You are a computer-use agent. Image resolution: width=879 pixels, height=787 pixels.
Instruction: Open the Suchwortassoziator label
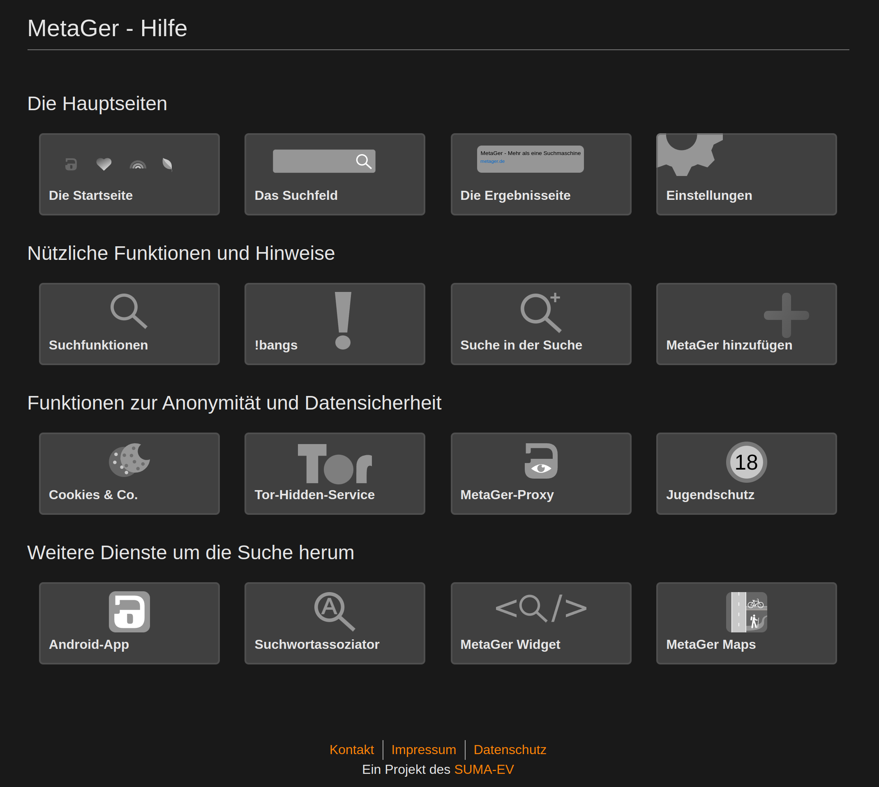(317, 644)
